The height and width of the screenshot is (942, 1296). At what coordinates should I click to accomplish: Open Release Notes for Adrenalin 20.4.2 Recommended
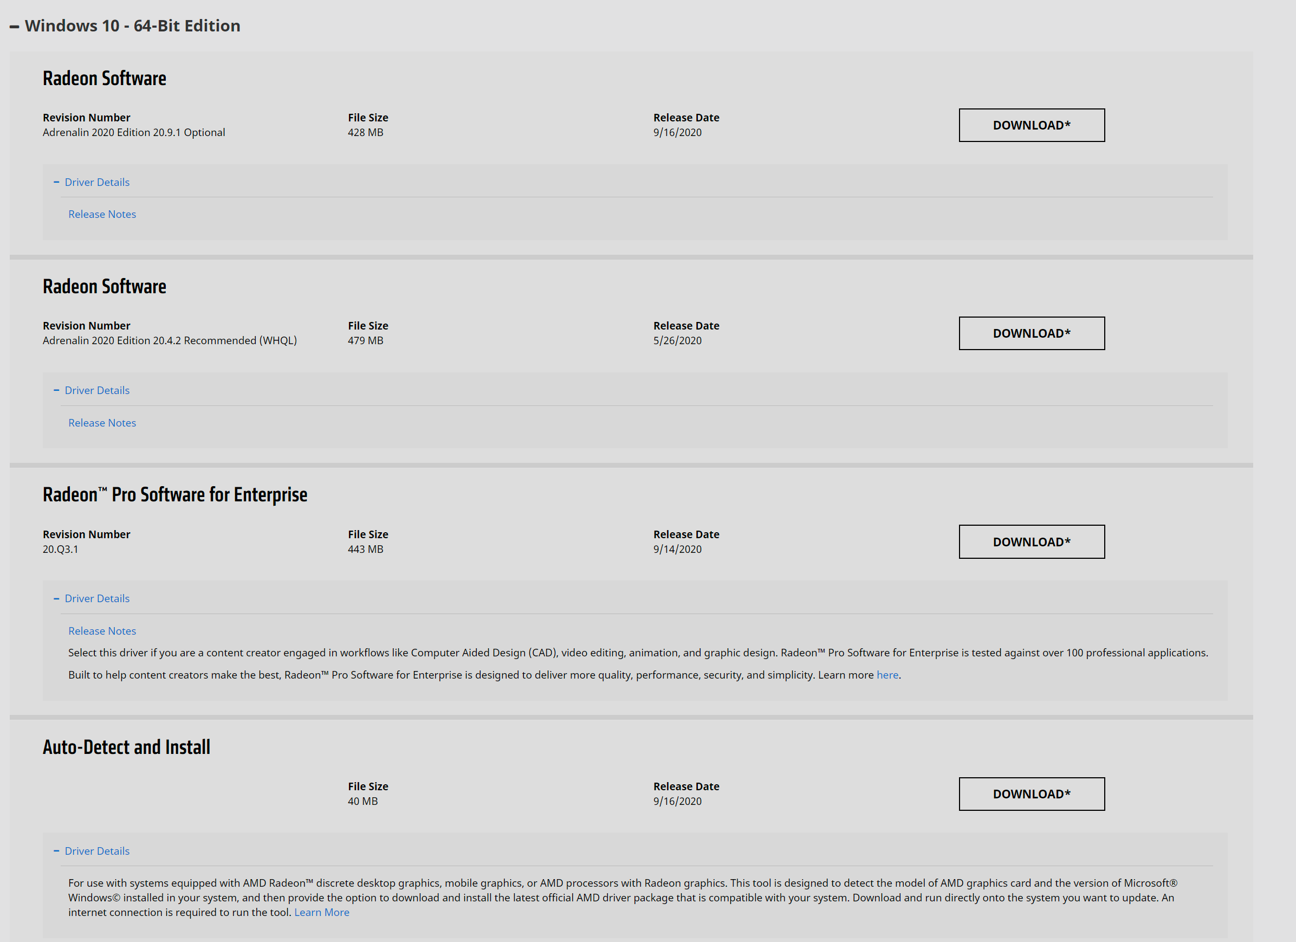point(102,423)
